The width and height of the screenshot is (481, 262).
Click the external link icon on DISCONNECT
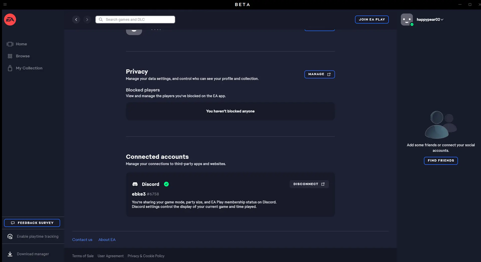pos(323,184)
